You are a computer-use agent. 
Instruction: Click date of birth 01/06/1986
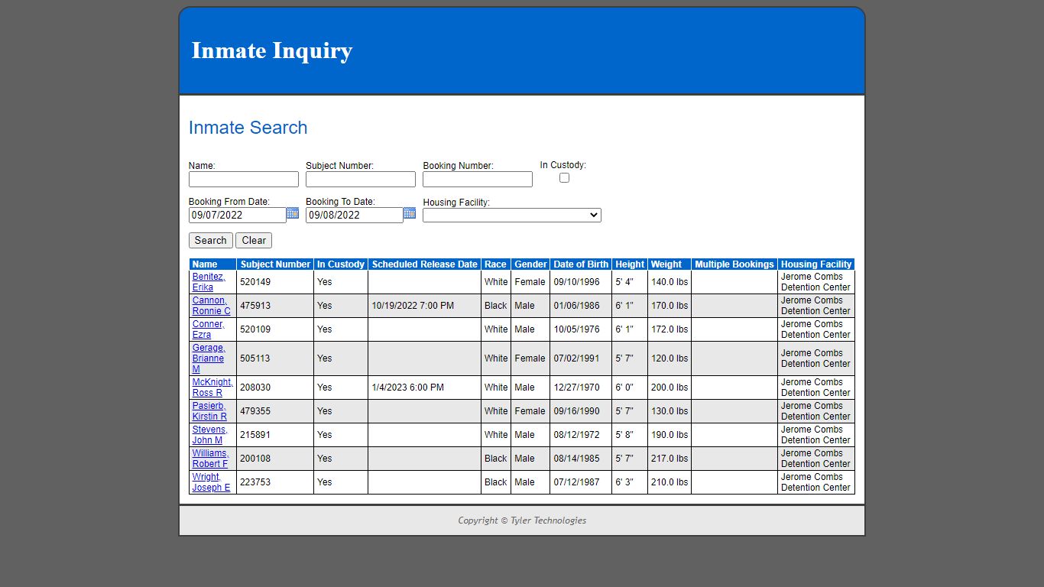click(x=577, y=306)
